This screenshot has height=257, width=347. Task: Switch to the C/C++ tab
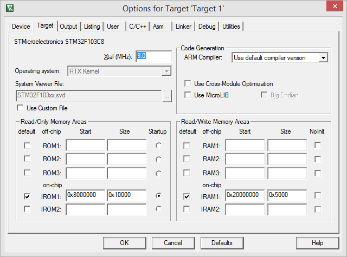(x=138, y=27)
